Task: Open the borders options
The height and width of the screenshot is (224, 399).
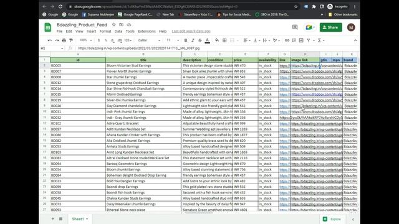Action: tap(224, 40)
